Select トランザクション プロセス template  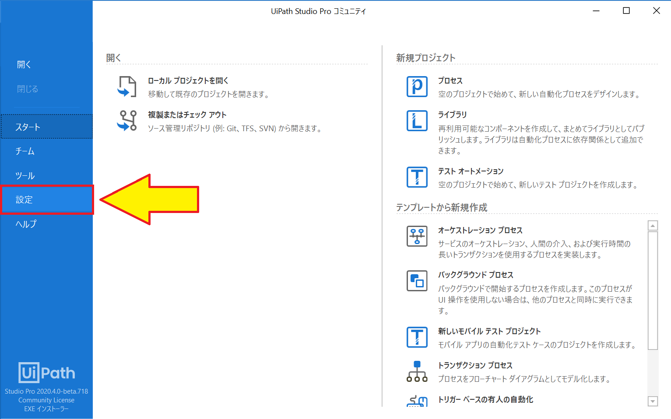click(475, 366)
